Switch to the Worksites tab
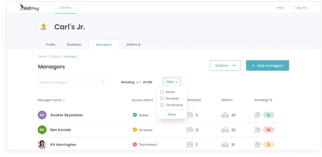Viewport: 322px width, 157px height. pos(74,45)
